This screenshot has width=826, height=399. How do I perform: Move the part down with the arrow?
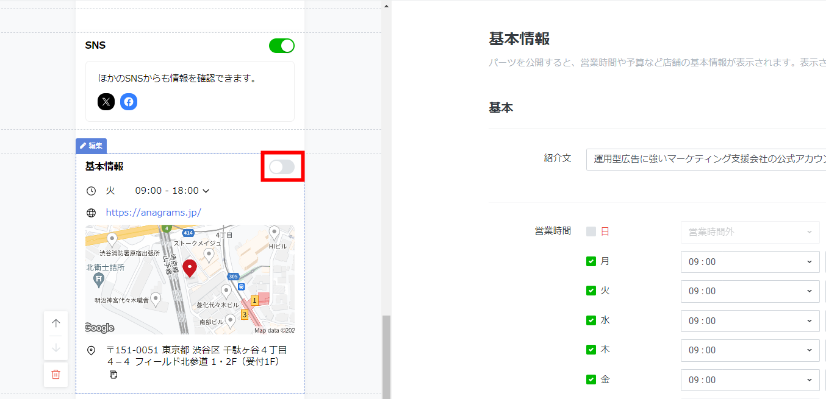(56, 348)
